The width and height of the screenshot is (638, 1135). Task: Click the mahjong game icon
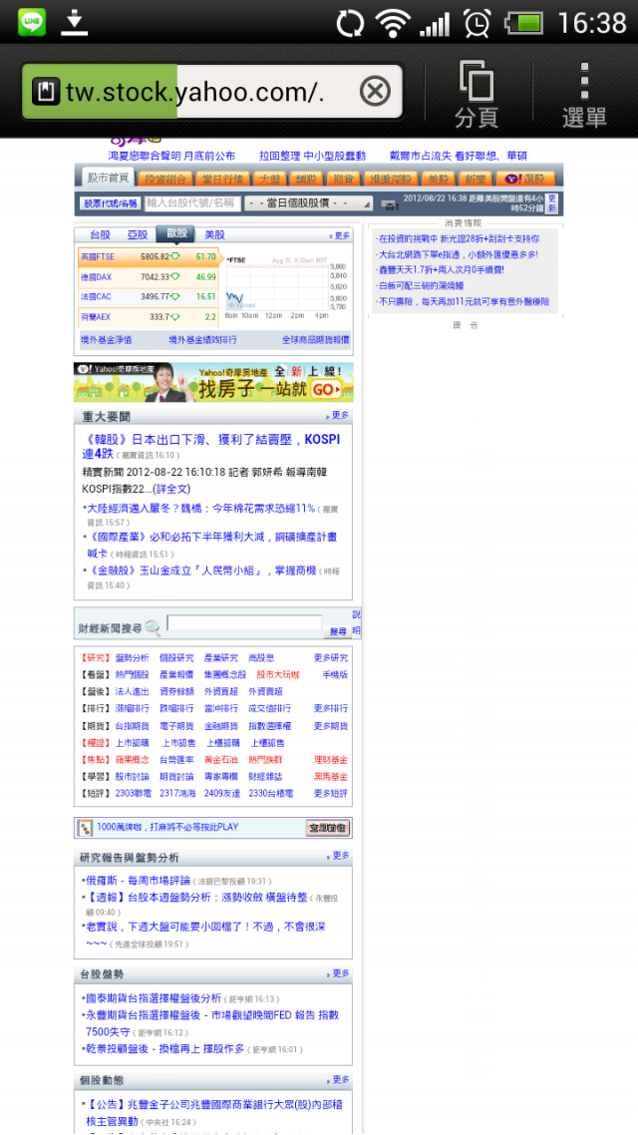point(86,828)
